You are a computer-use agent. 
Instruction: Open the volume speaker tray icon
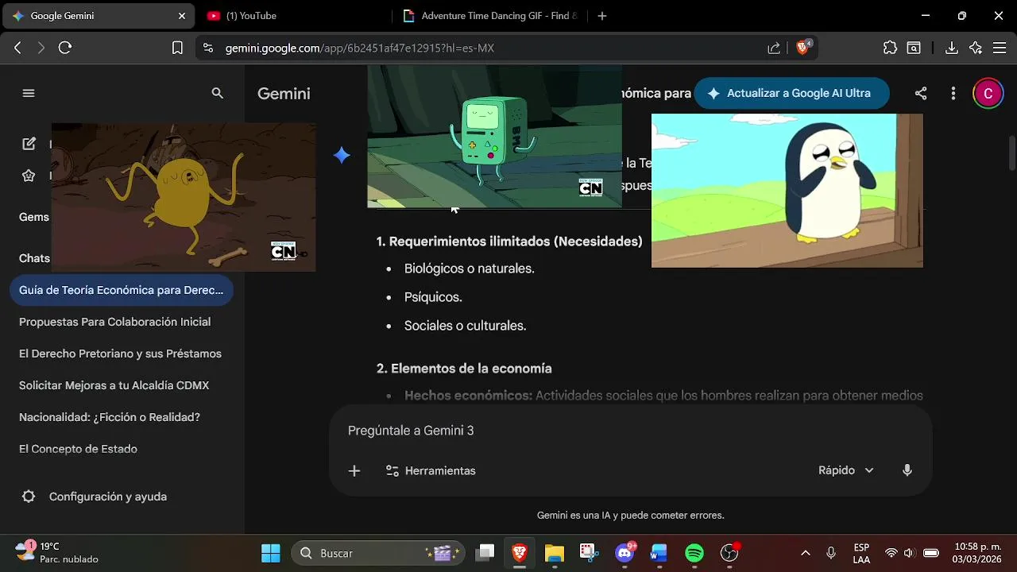coord(910,553)
